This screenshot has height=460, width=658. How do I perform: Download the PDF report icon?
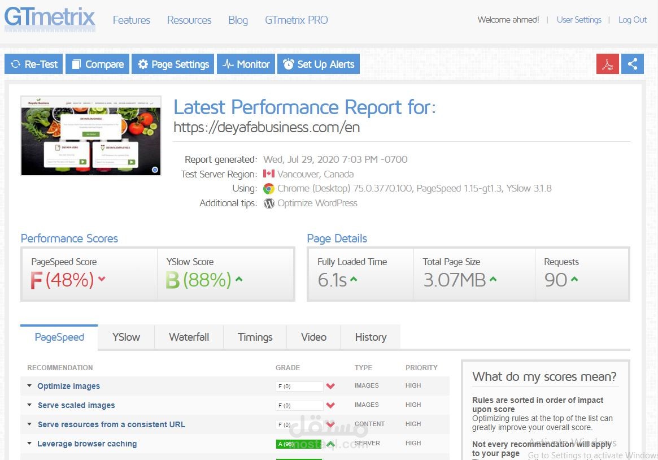(607, 64)
